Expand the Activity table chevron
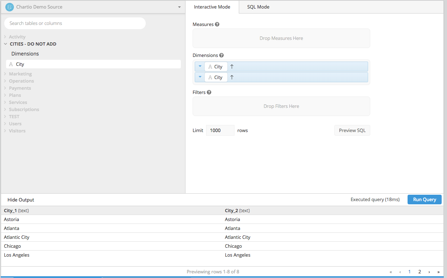The width and height of the screenshot is (447, 278). pyautogui.click(x=5, y=37)
